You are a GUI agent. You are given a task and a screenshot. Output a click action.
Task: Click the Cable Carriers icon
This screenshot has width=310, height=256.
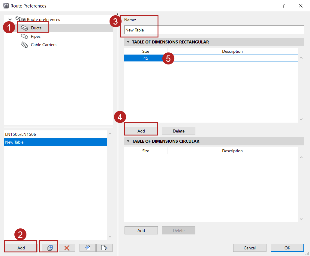[25, 45]
